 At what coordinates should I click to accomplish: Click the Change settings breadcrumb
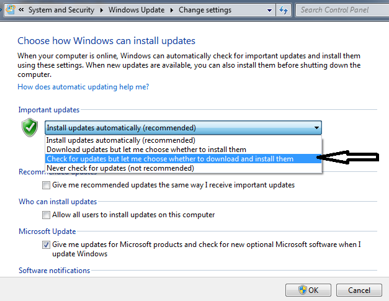click(205, 10)
